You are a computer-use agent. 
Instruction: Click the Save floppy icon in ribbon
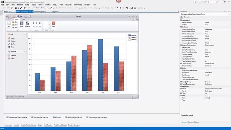tap(22, 23)
